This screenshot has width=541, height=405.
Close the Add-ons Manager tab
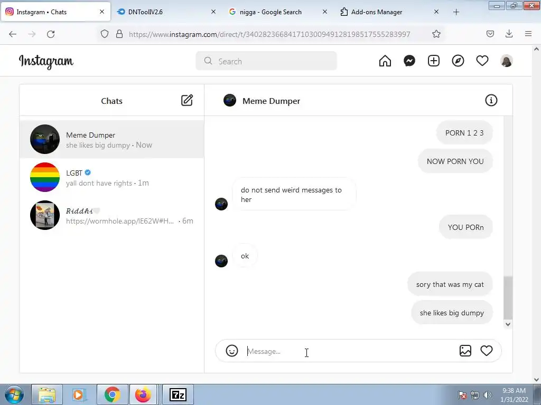[x=436, y=12]
